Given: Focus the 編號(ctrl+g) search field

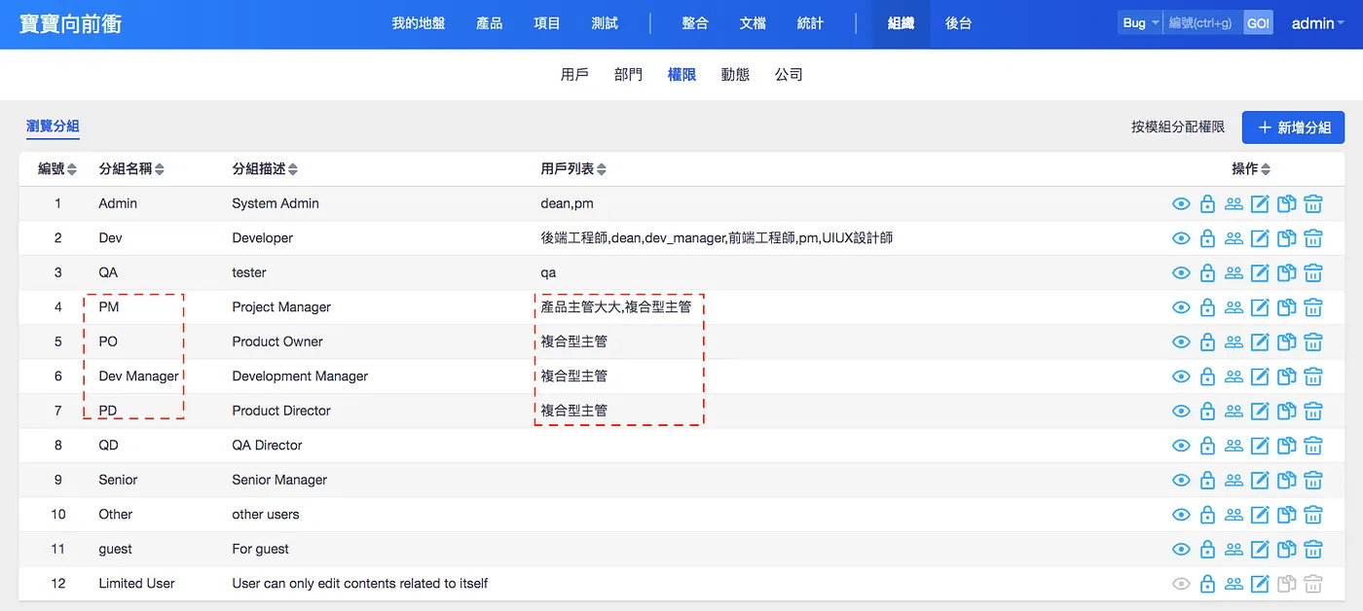Looking at the screenshot, I should coord(1203,23).
